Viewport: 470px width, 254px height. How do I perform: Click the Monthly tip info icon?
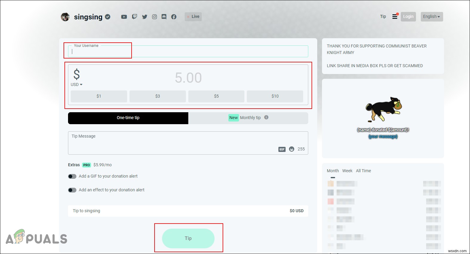266,117
